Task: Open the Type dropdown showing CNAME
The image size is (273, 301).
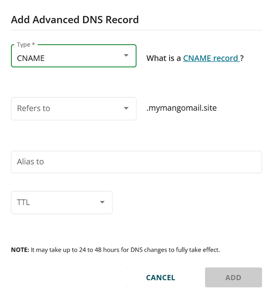Action: (x=74, y=56)
